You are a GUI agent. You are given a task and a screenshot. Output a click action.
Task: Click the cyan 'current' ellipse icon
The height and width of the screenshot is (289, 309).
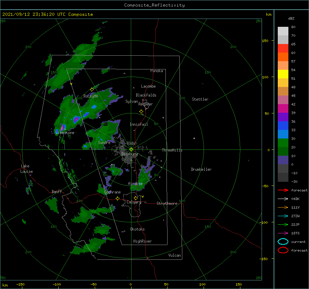click(x=283, y=242)
